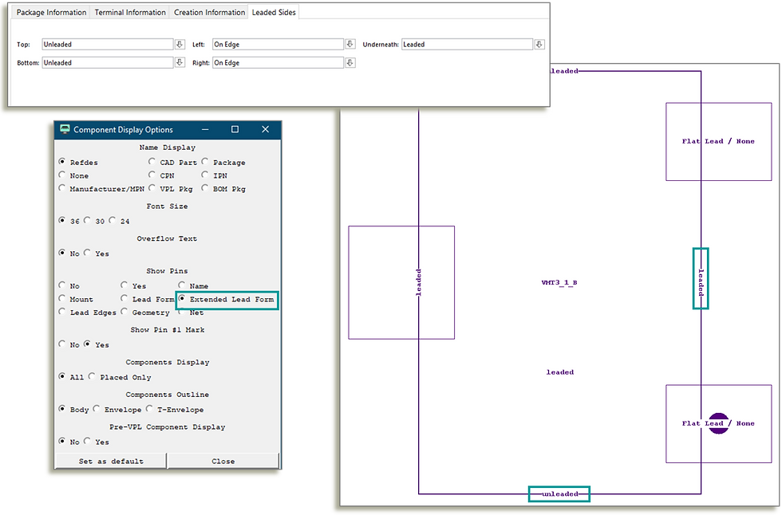Open the Package Information tab

[51, 13]
